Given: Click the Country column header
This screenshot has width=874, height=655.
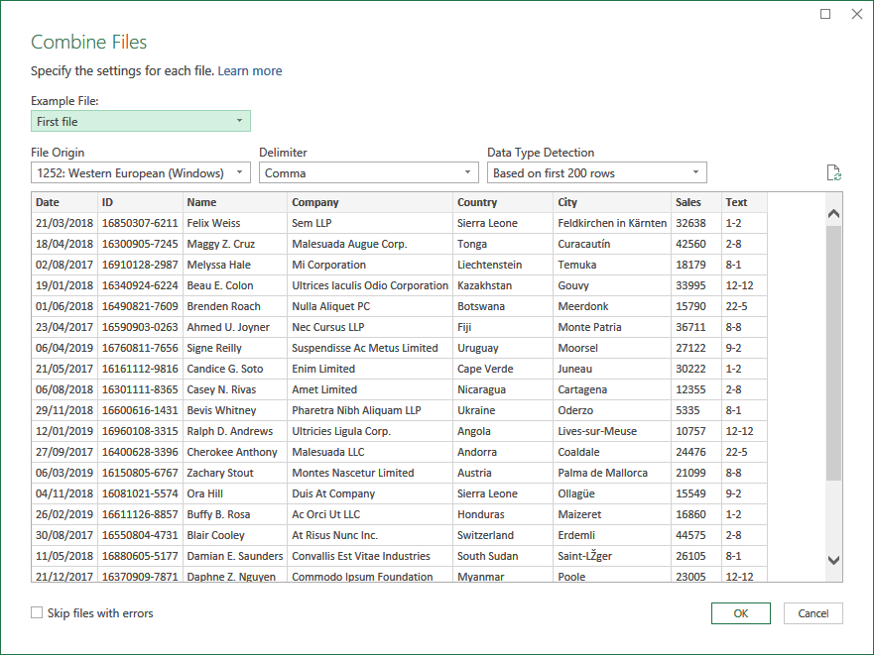Looking at the screenshot, I should pyautogui.click(x=503, y=202).
